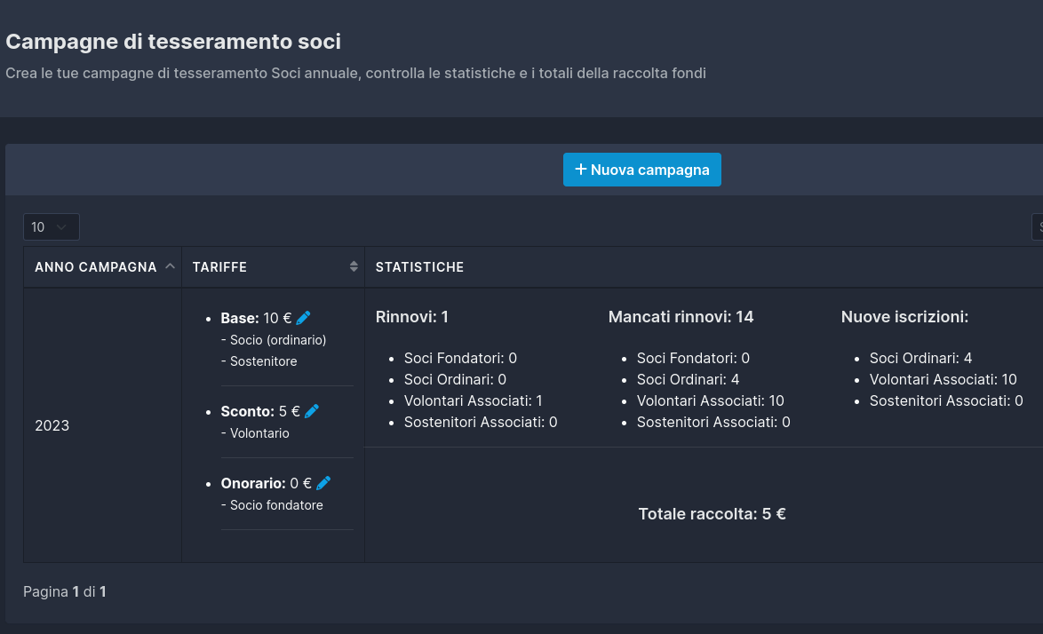
Task: Click the Sconto 5 € tariff label
Action: 260,411
